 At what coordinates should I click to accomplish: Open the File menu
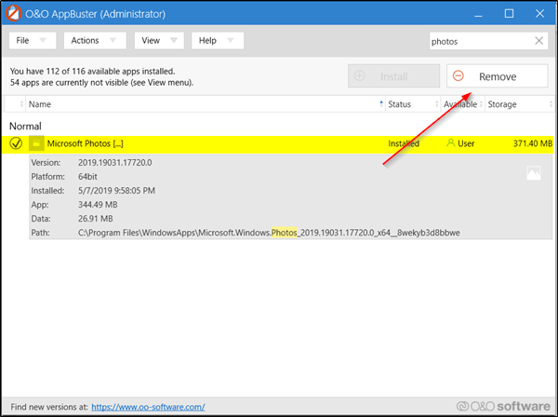point(33,41)
